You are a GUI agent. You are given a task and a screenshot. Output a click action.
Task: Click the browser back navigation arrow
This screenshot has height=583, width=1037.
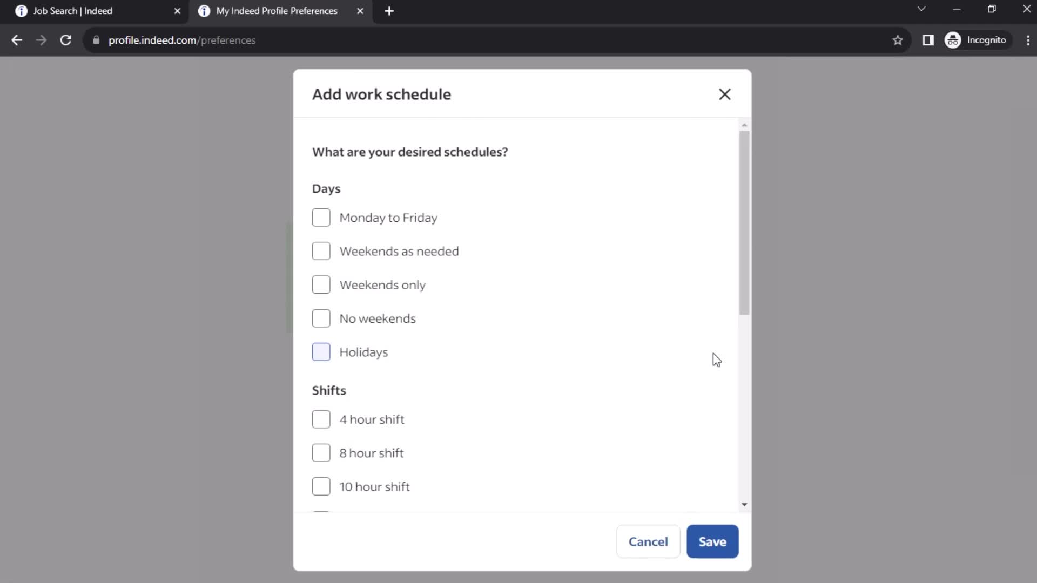[16, 40]
